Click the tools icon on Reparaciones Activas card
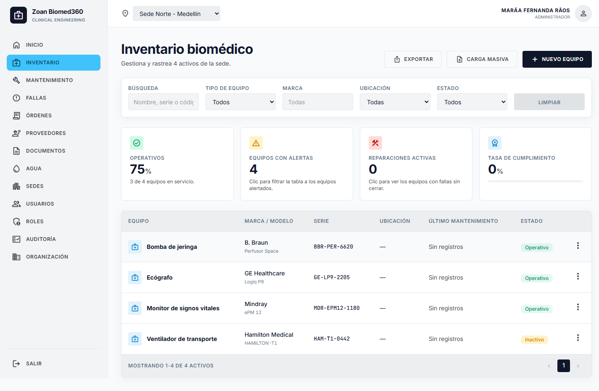 375,143
